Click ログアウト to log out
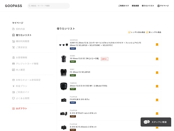 coord(21,109)
